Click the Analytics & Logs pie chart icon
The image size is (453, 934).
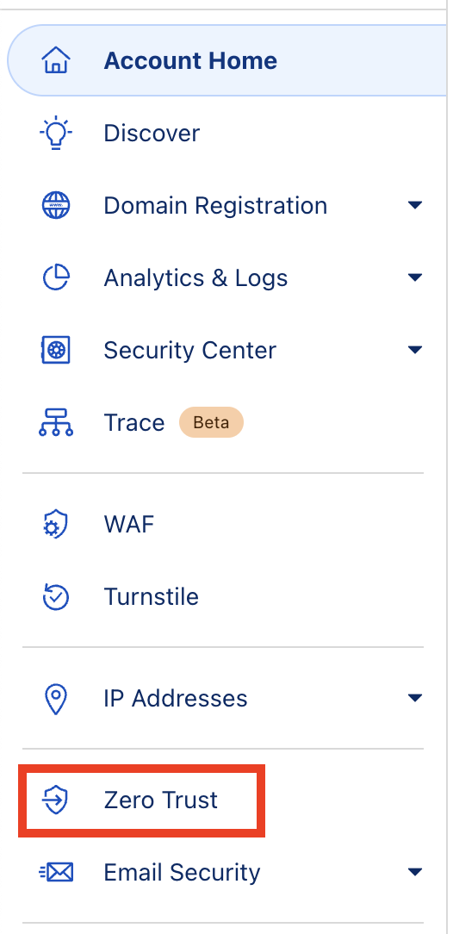coord(56,277)
